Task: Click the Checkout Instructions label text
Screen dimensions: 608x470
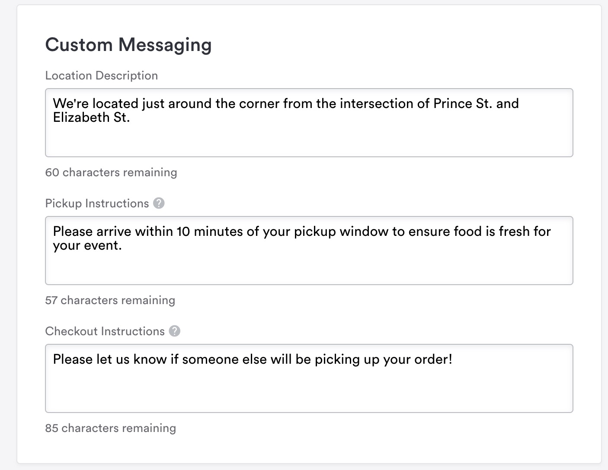Action: point(105,331)
